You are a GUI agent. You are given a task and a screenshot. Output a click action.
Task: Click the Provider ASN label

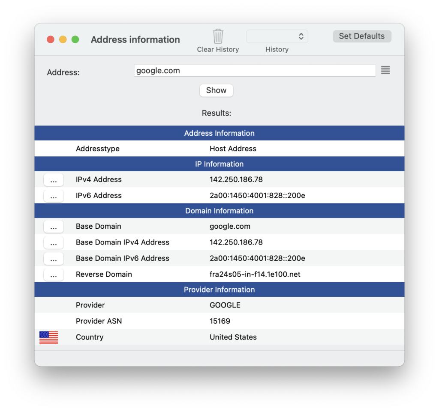(99, 321)
